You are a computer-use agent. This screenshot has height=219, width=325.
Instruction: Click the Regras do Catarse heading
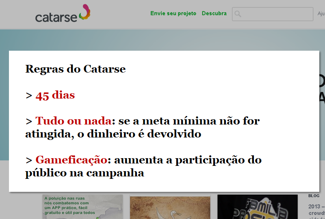click(x=76, y=69)
